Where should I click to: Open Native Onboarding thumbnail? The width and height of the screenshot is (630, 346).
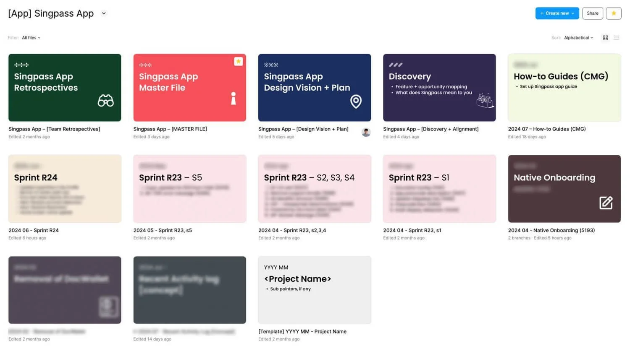pyautogui.click(x=564, y=189)
